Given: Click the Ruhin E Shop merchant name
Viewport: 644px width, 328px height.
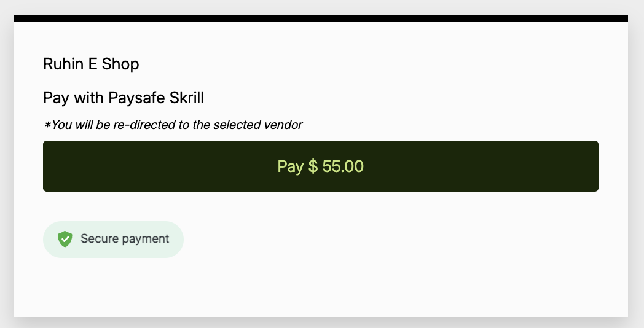Looking at the screenshot, I should tap(91, 64).
